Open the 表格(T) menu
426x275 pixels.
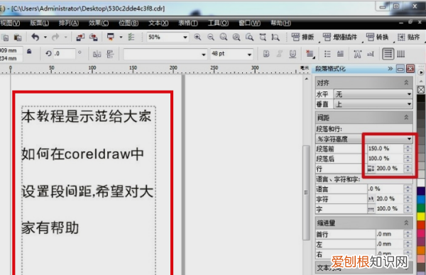tap(188, 23)
